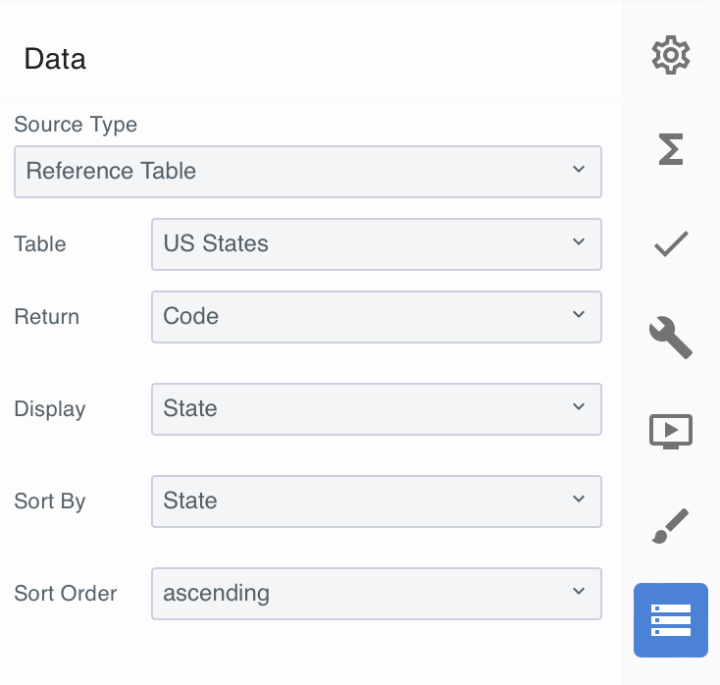Open the wrench advanced tab

[671, 338]
